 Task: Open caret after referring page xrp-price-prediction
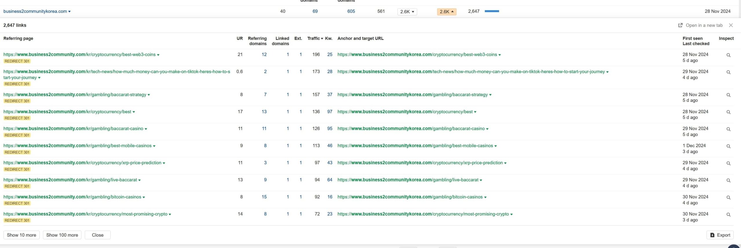(x=164, y=163)
